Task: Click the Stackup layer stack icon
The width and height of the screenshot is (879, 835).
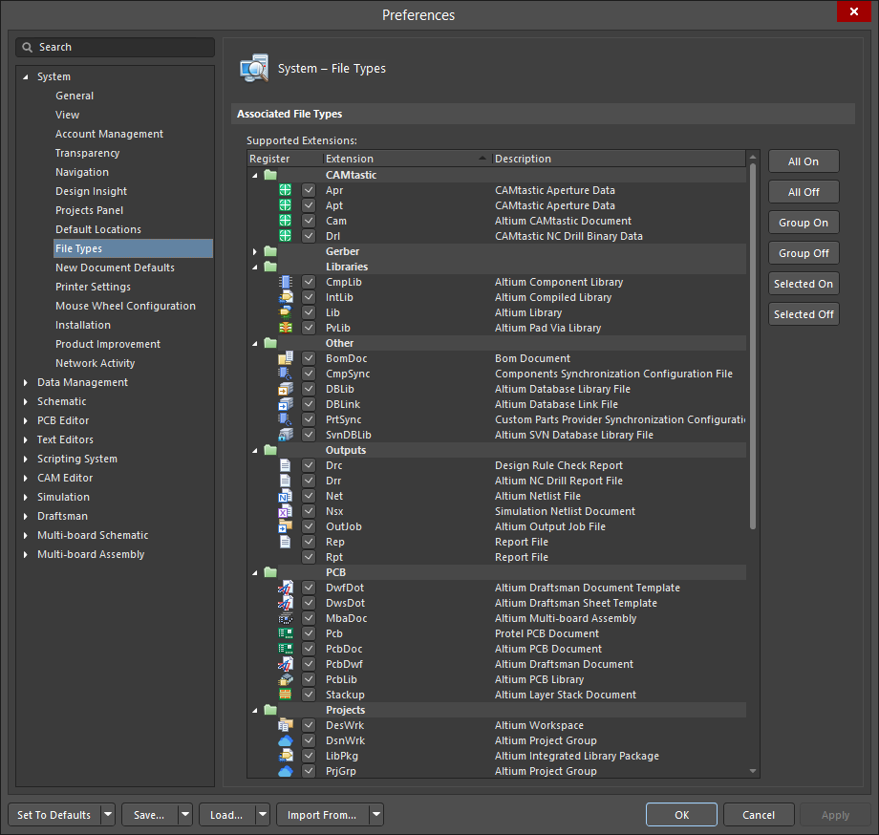Action: (x=285, y=695)
